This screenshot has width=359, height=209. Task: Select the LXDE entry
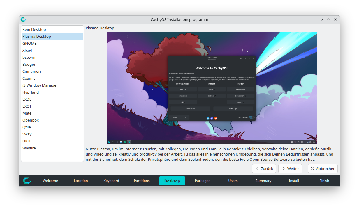[x=52, y=99]
